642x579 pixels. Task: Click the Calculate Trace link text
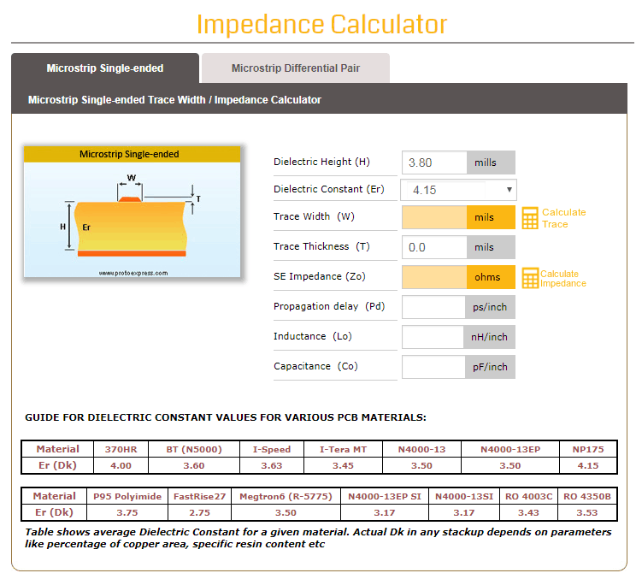(x=564, y=218)
